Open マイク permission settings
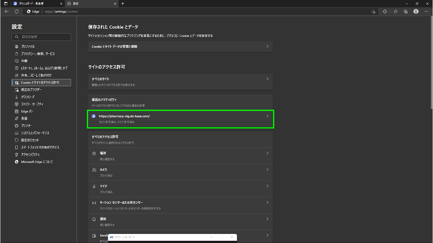 click(180, 189)
